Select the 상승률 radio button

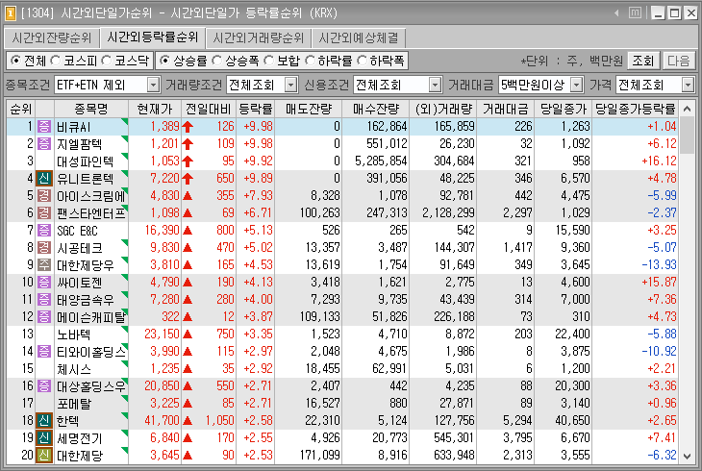pyautogui.click(x=164, y=61)
